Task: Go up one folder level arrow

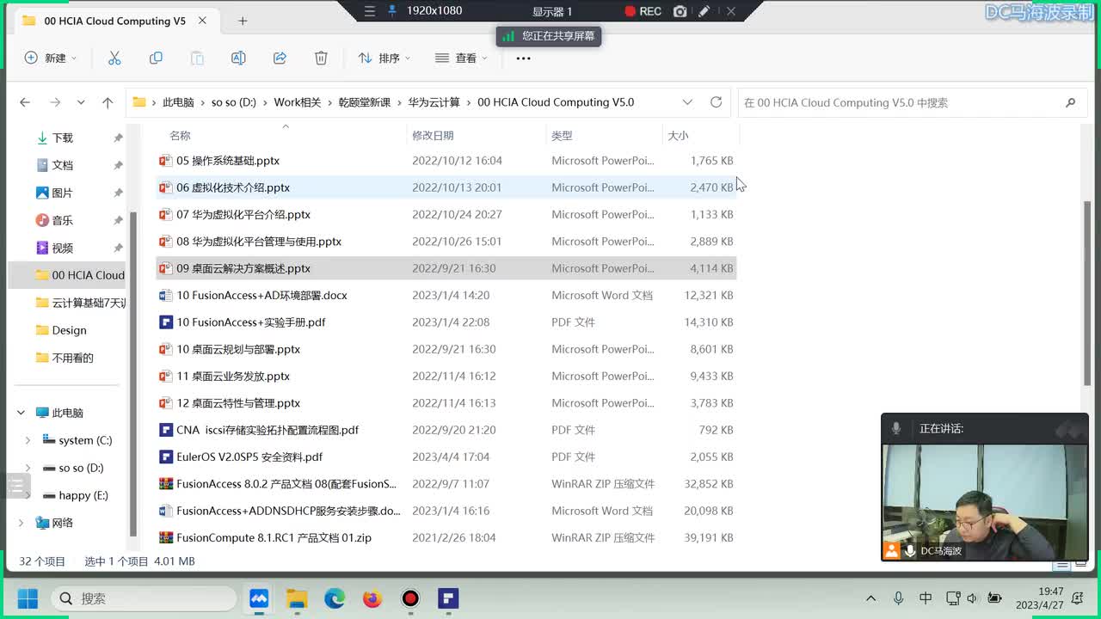Action: 108,102
